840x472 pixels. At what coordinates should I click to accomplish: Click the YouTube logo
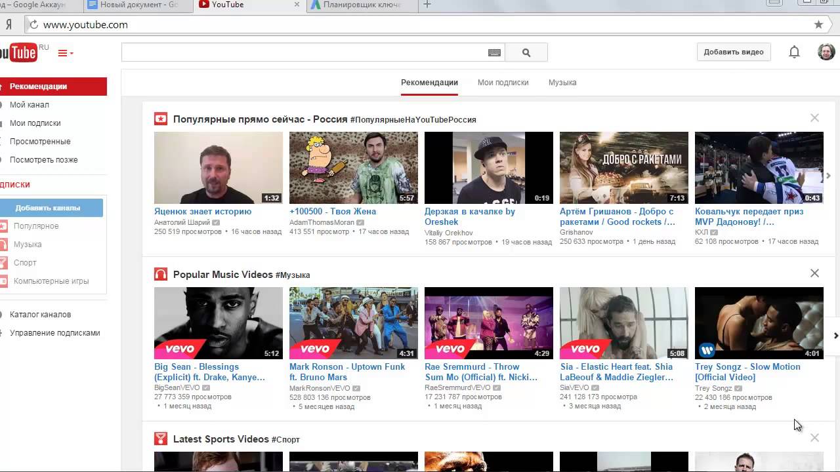click(19, 52)
